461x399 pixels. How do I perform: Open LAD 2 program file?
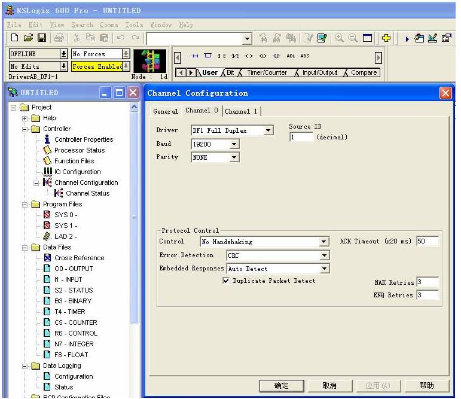[65, 236]
